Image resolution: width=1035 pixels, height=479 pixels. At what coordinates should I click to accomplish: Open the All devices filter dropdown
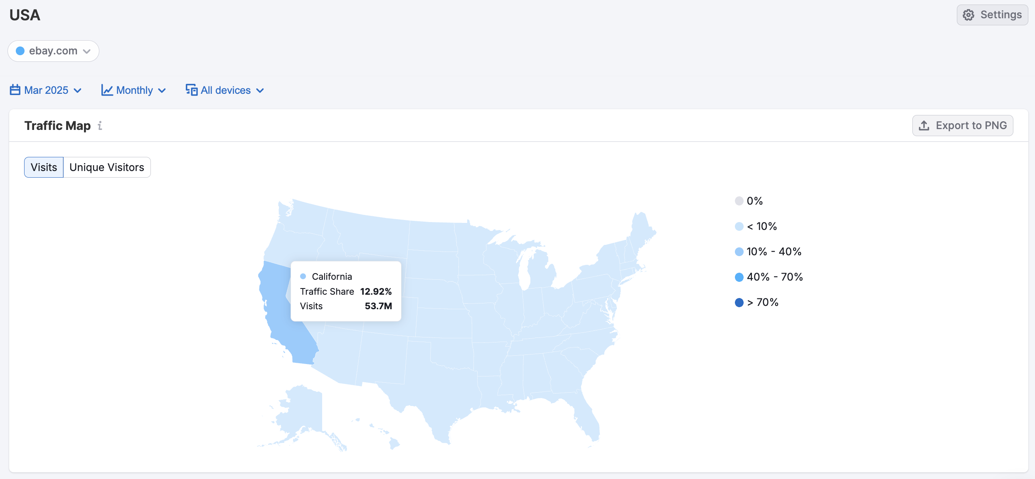(x=225, y=90)
